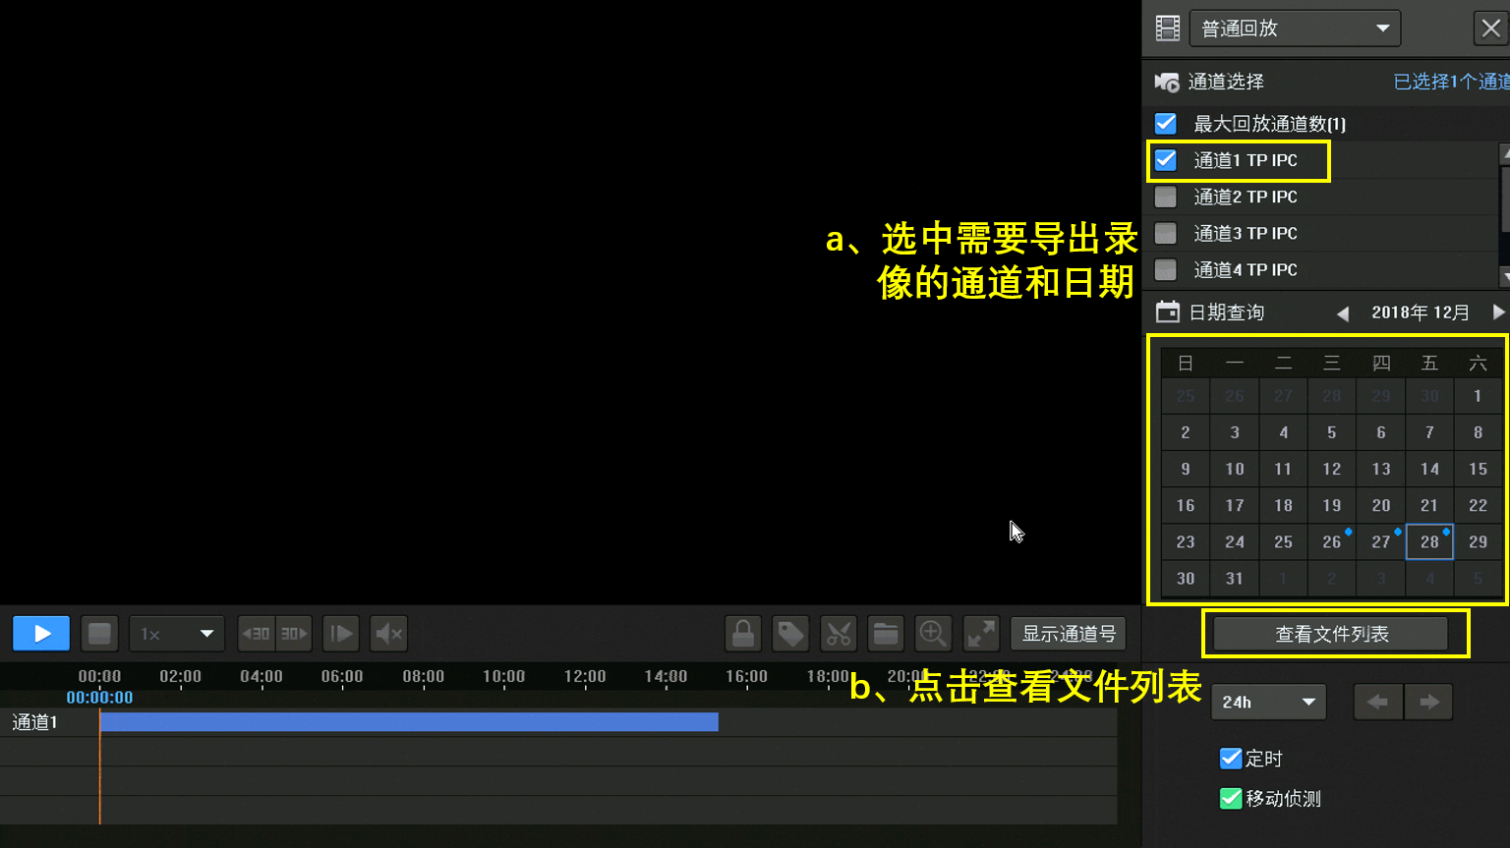1510x848 pixels.
Task: Click the 查看文件列表 button
Action: (1331, 634)
